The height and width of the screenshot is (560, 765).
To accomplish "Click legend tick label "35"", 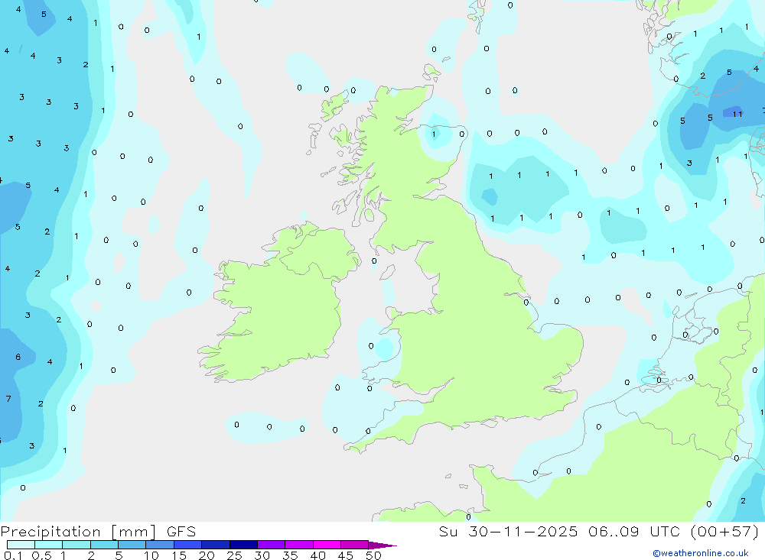I will 290,555.
